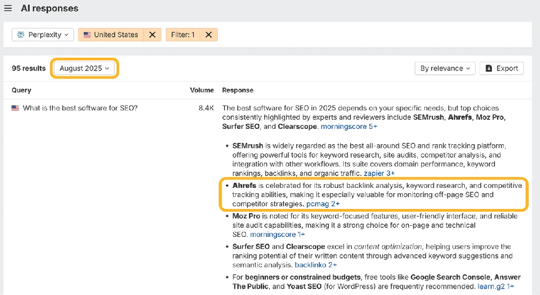Open the morningscore 5+ source link
The height and width of the screenshot is (295, 540).
click(x=349, y=127)
